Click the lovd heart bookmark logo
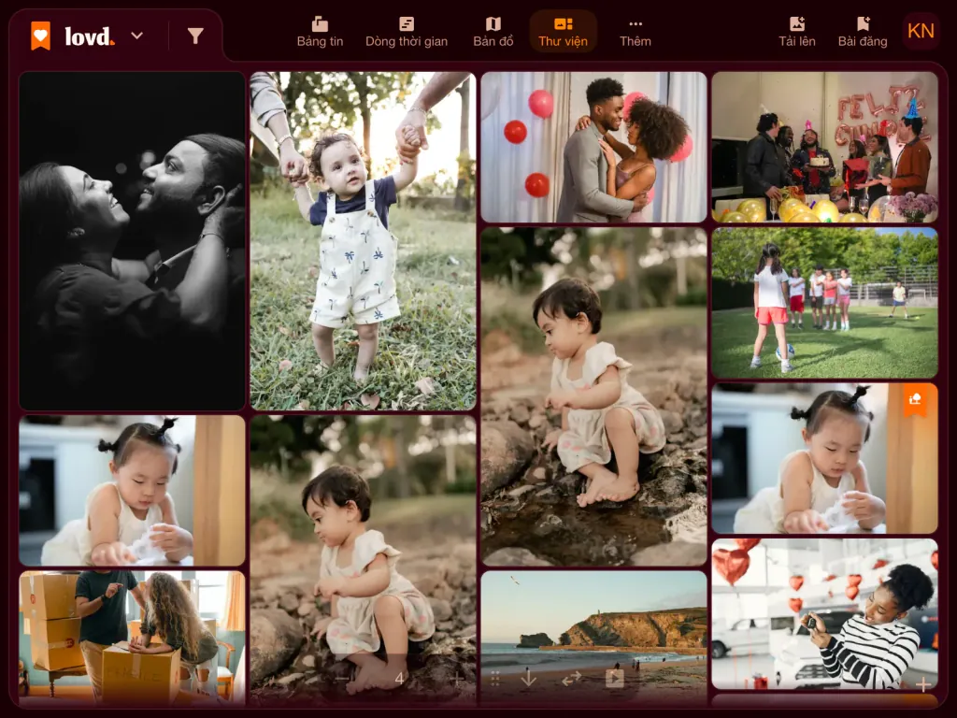The height and width of the screenshot is (718, 957). click(41, 36)
